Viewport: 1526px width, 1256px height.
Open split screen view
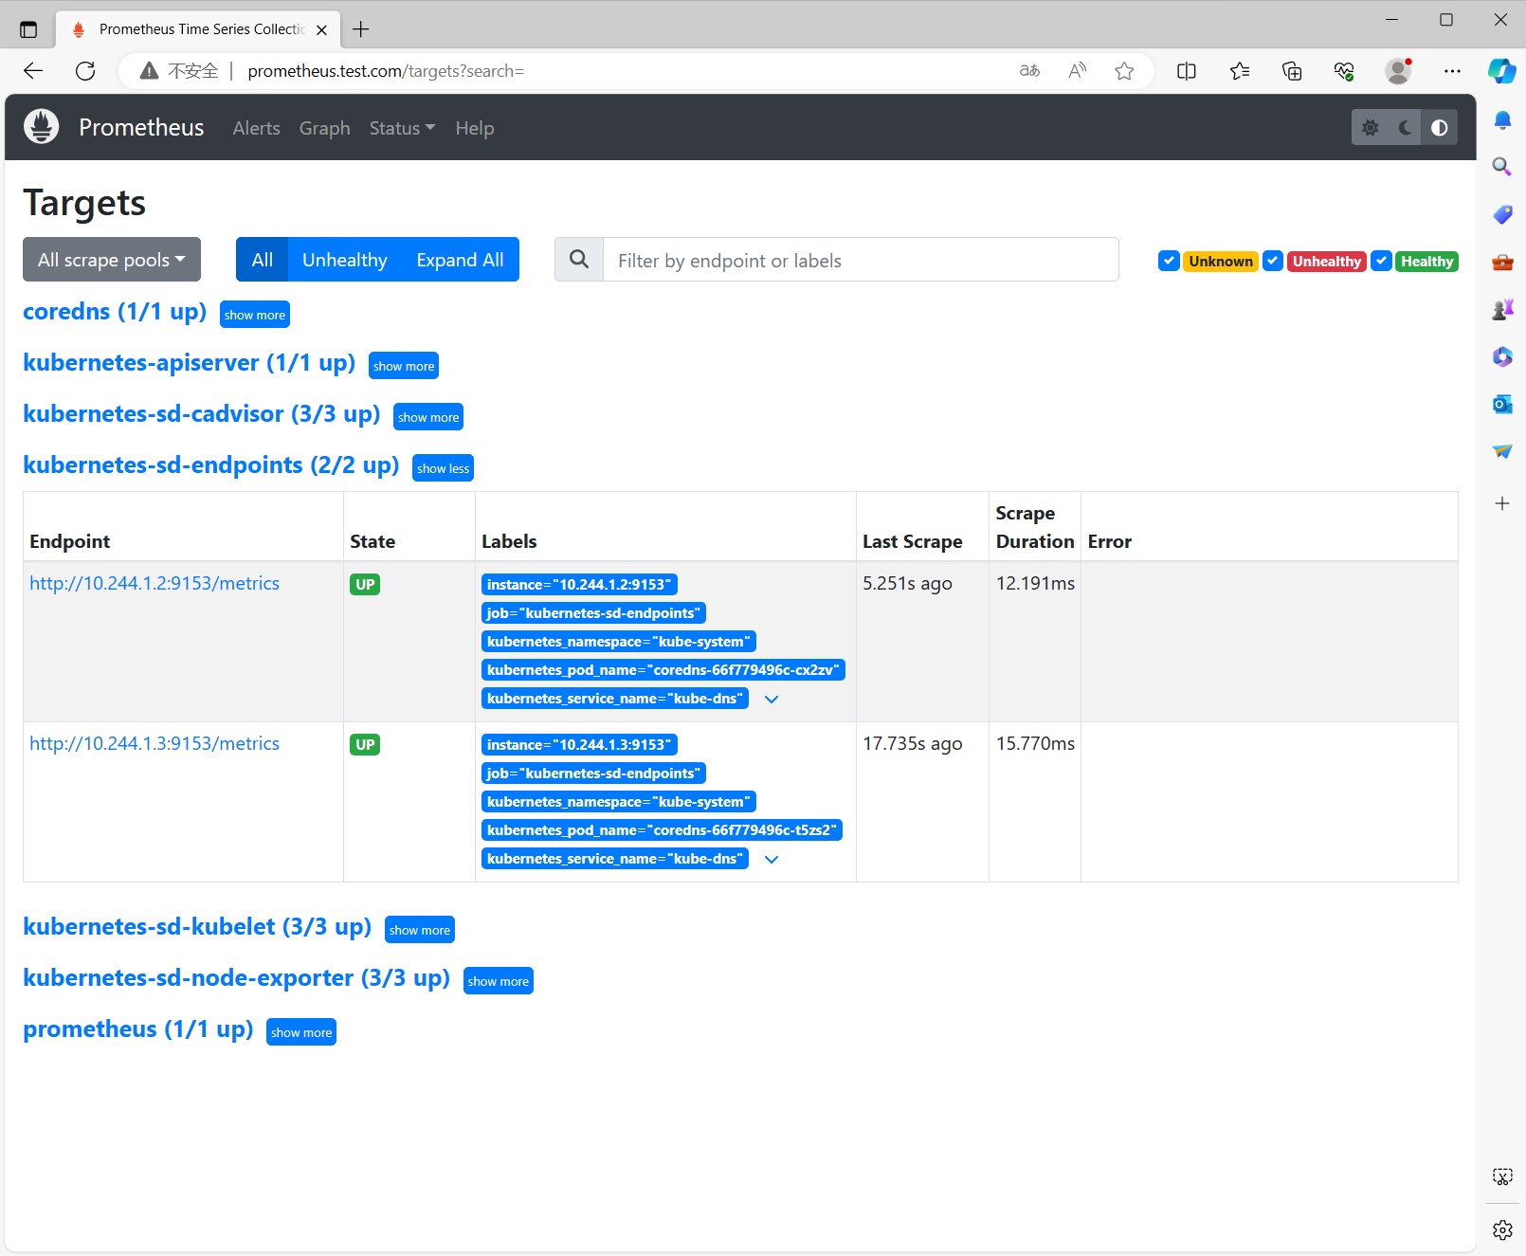coord(1186,71)
